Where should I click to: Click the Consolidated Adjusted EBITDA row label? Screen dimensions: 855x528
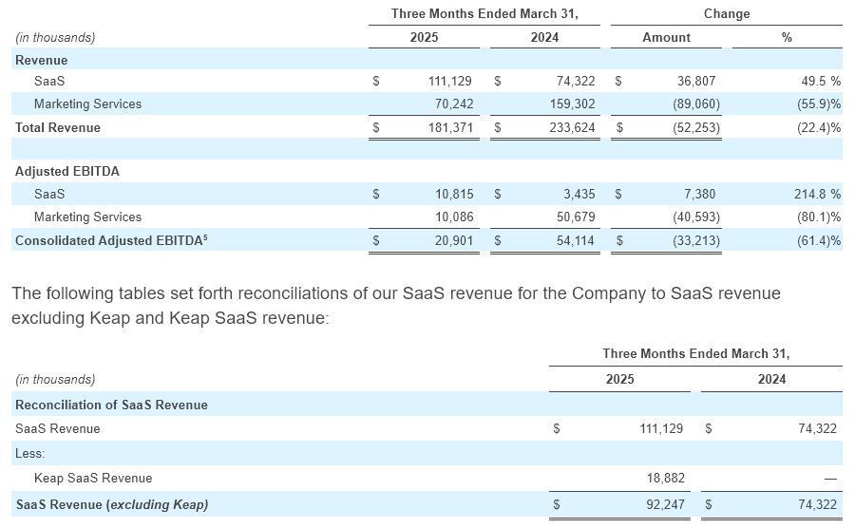tap(111, 240)
